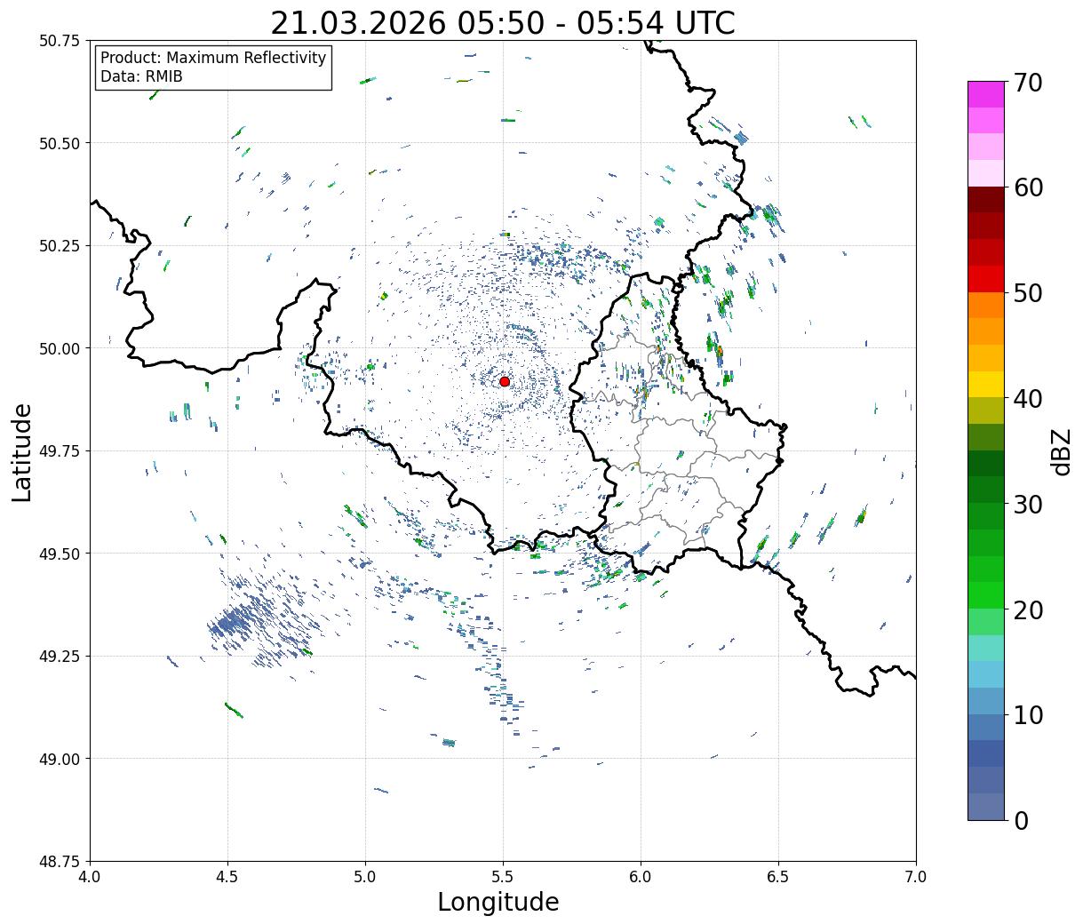Click the longitude tick label 7.0
1083x924 pixels.
pos(916,877)
